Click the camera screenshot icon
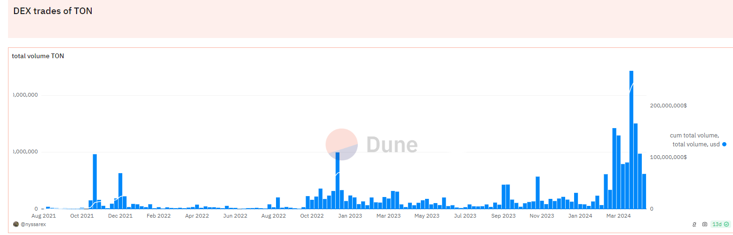 [x=704, y=225]
